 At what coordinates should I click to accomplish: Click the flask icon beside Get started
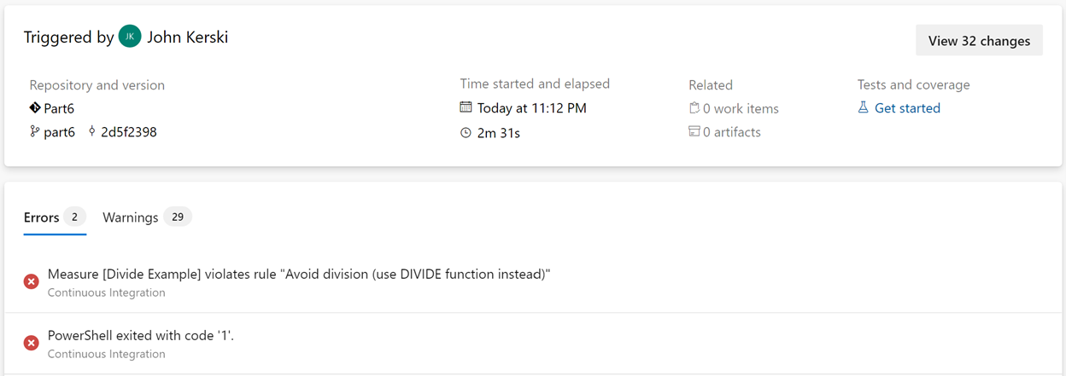[x=864, y=107]
